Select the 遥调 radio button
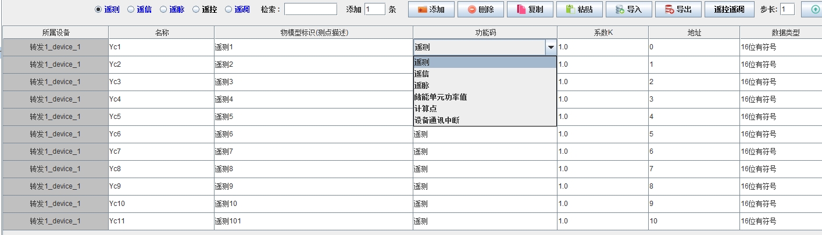Image resolution: width=822 pixels, height=235 pixels. (228, 9)
